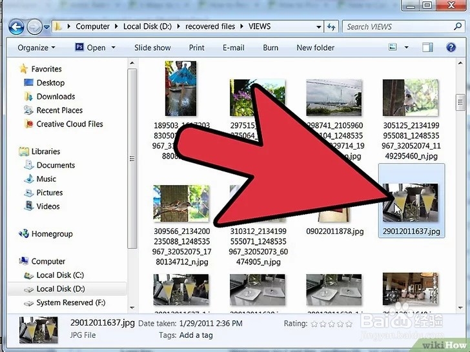Click the file list scrollbar thumb
The width and height of the screenshot is (470, 352).
(x=460, y=103)
